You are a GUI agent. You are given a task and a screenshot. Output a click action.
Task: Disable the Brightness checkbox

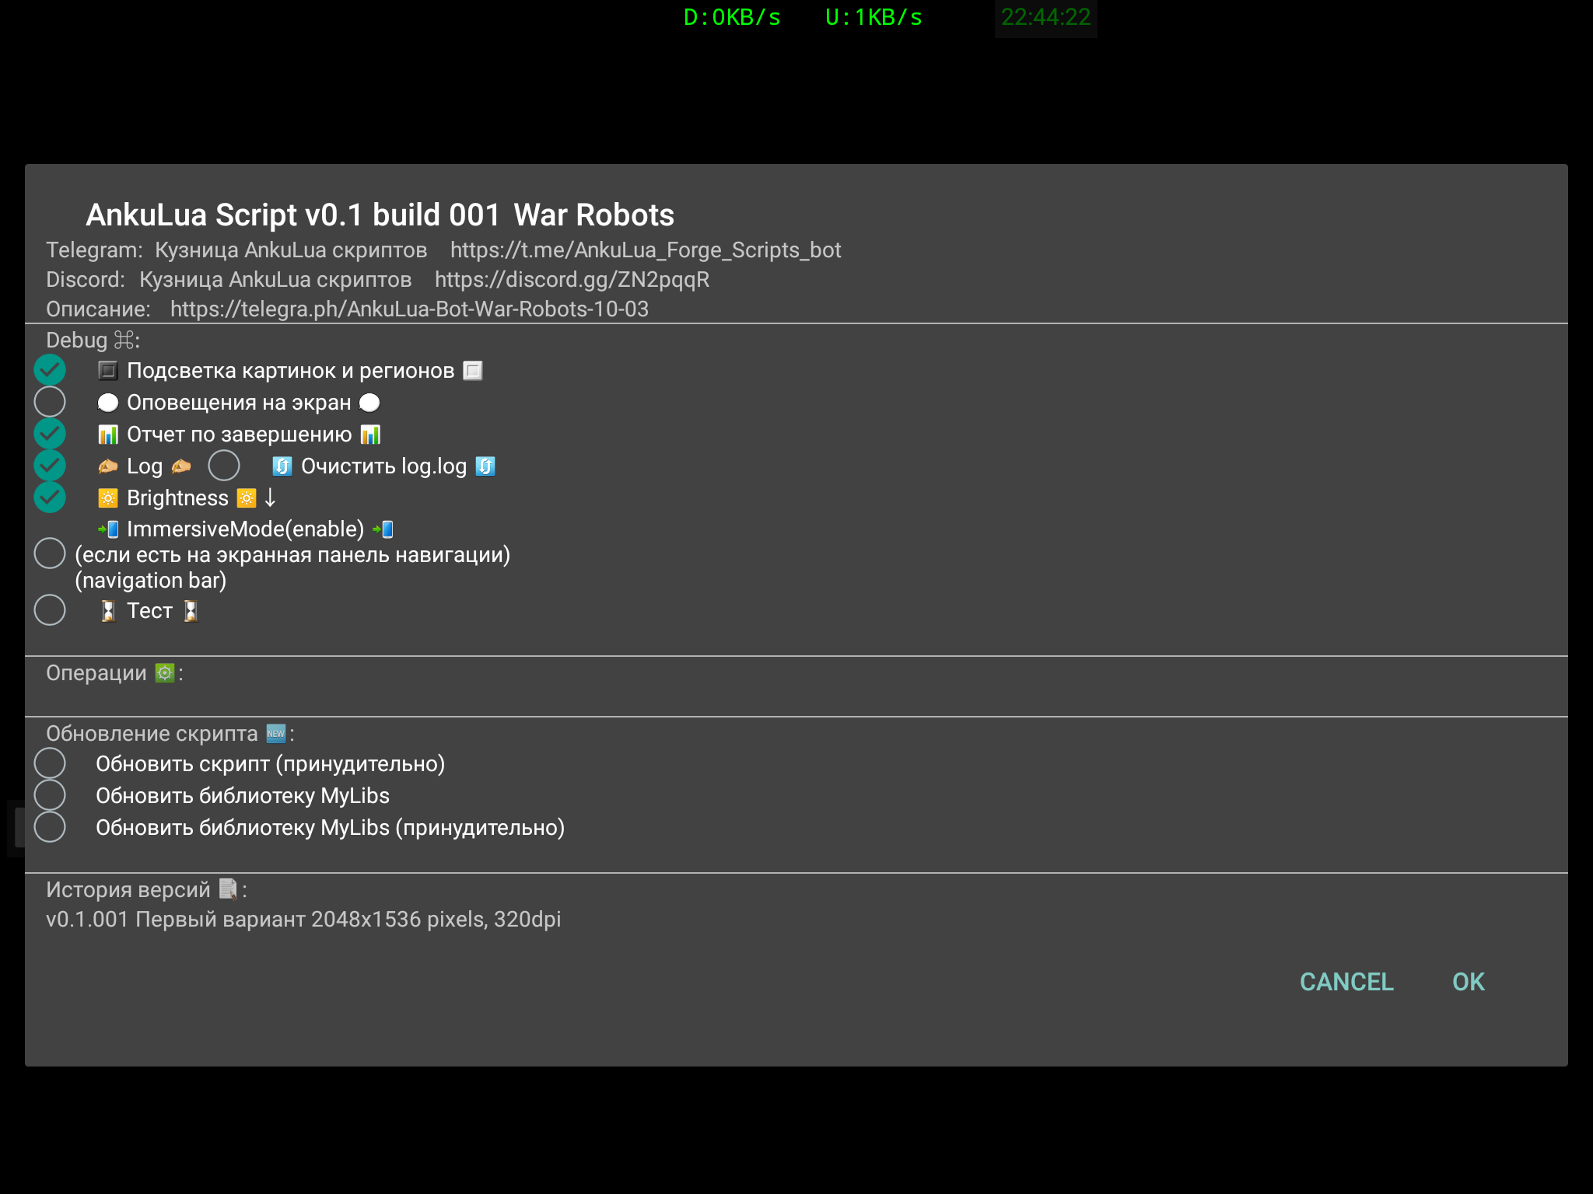point(50,497)
